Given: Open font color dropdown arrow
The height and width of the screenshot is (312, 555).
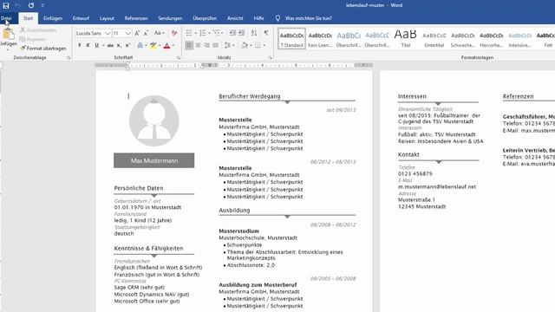Looking at the screenshot, I should coord(173,45).
